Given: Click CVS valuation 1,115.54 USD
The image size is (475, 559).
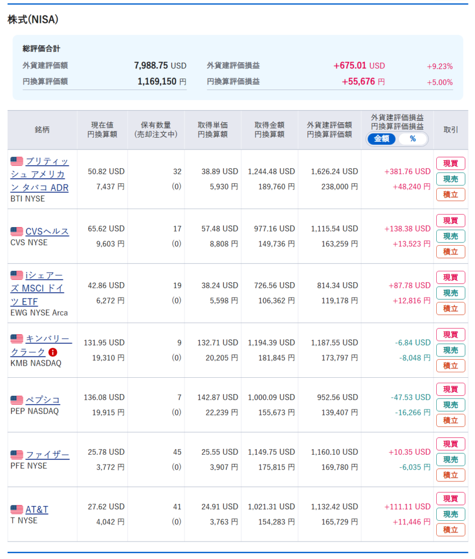Looking at the screenshot, I should (335, 229).
